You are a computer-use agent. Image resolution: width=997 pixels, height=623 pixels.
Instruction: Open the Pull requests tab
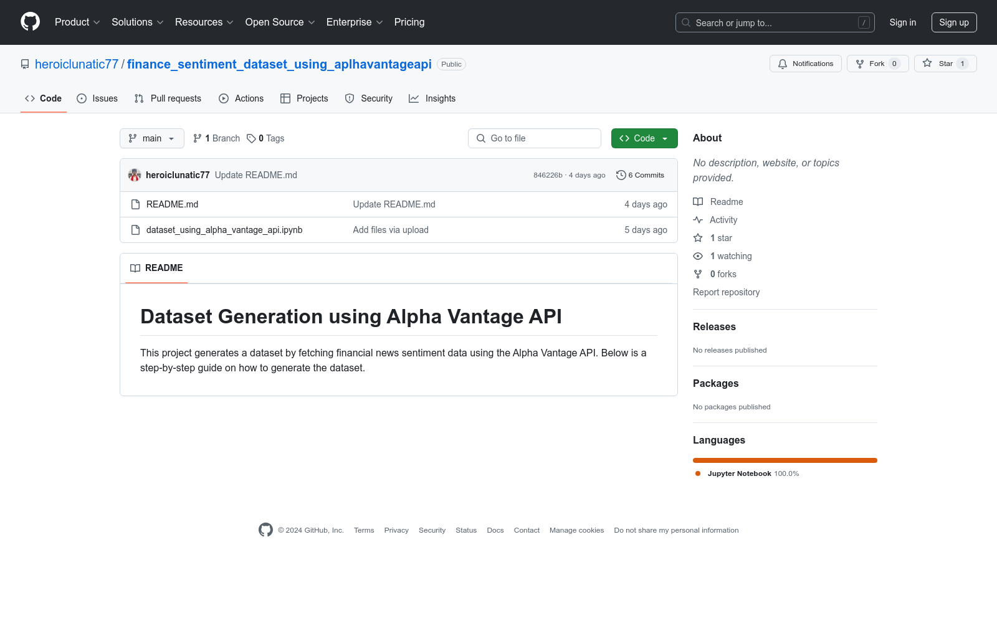168,98
